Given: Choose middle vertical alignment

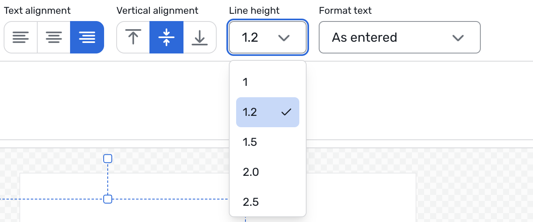Looking at the screenshot, I should point(166,38).
